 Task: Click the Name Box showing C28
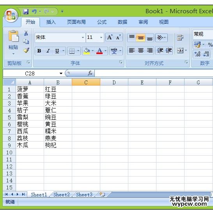point(30,73)
